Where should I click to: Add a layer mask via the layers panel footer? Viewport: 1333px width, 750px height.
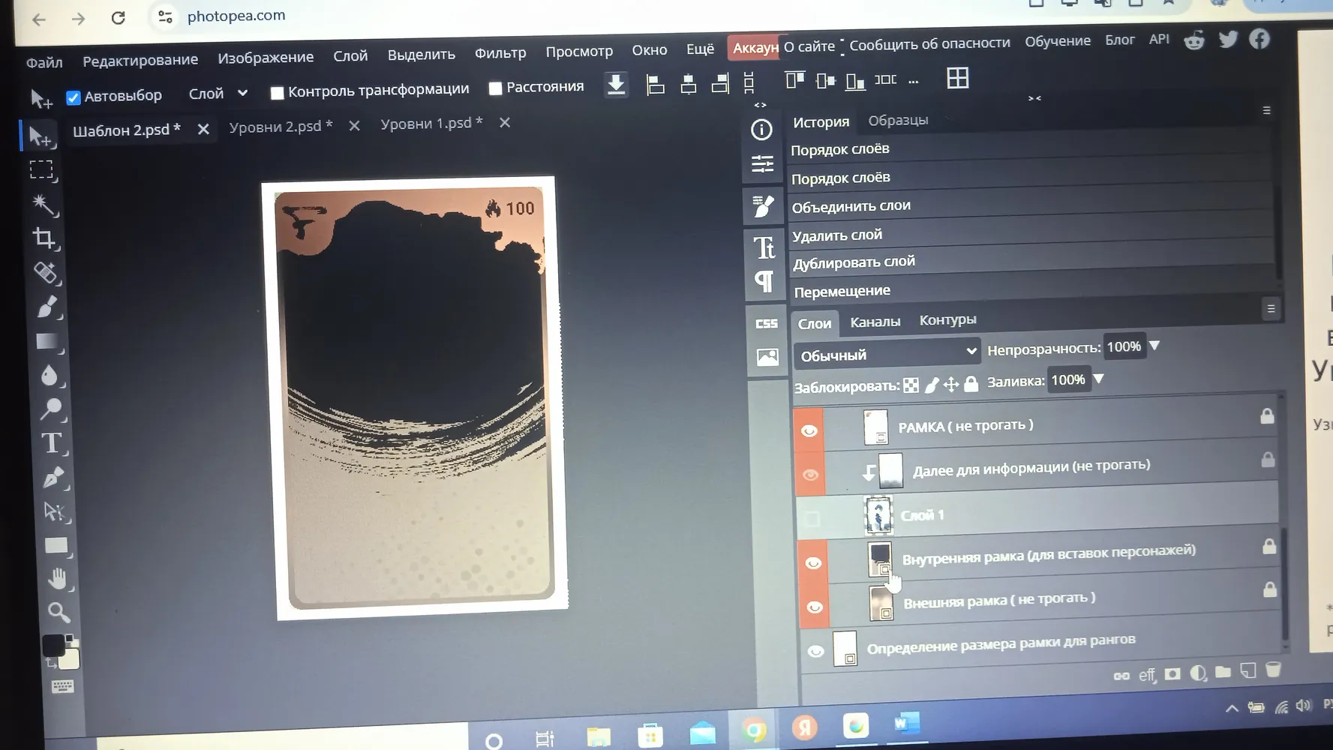tap(1172, 673)
